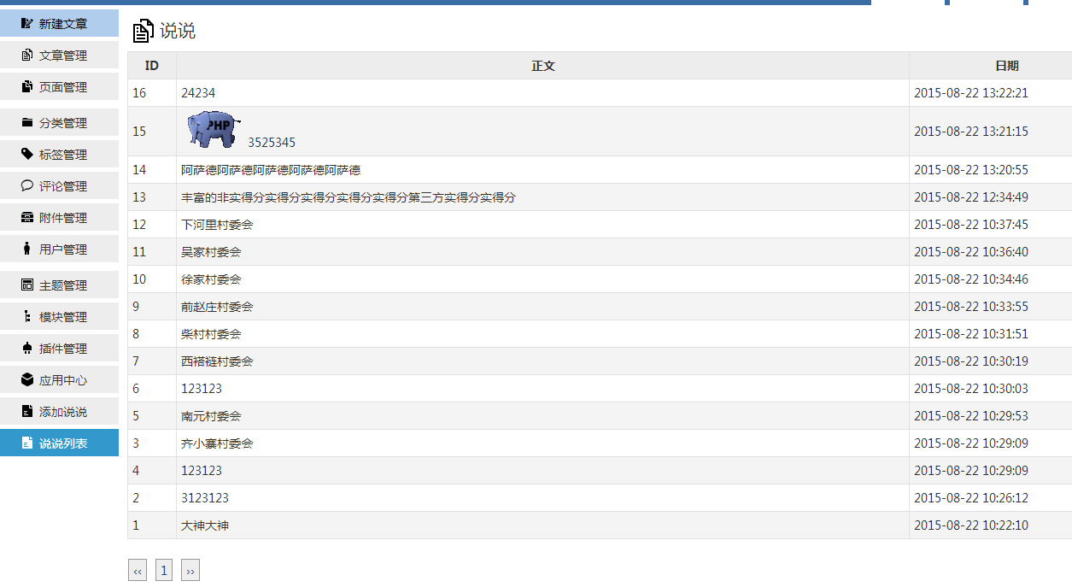This screenshot has width=1072, height=587.
Task: Open 主题管理 in the sidebar
Action: [62, 285]
